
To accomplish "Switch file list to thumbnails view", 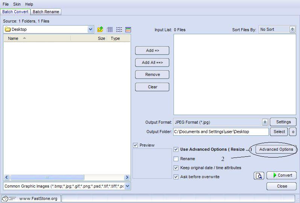I will pos(128,29).
